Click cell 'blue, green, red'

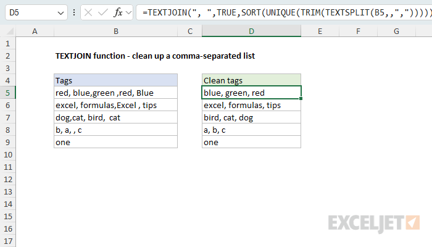point(251,93)
